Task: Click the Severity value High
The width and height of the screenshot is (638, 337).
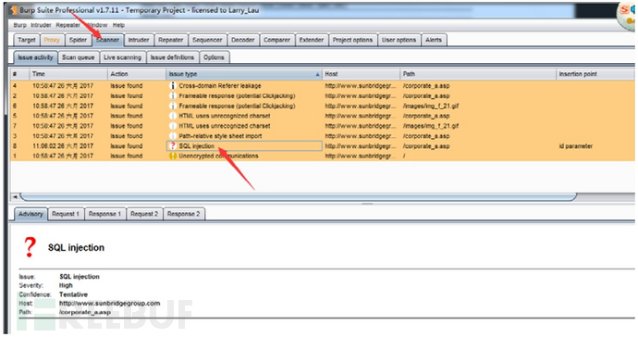Action: click(66, 286)
